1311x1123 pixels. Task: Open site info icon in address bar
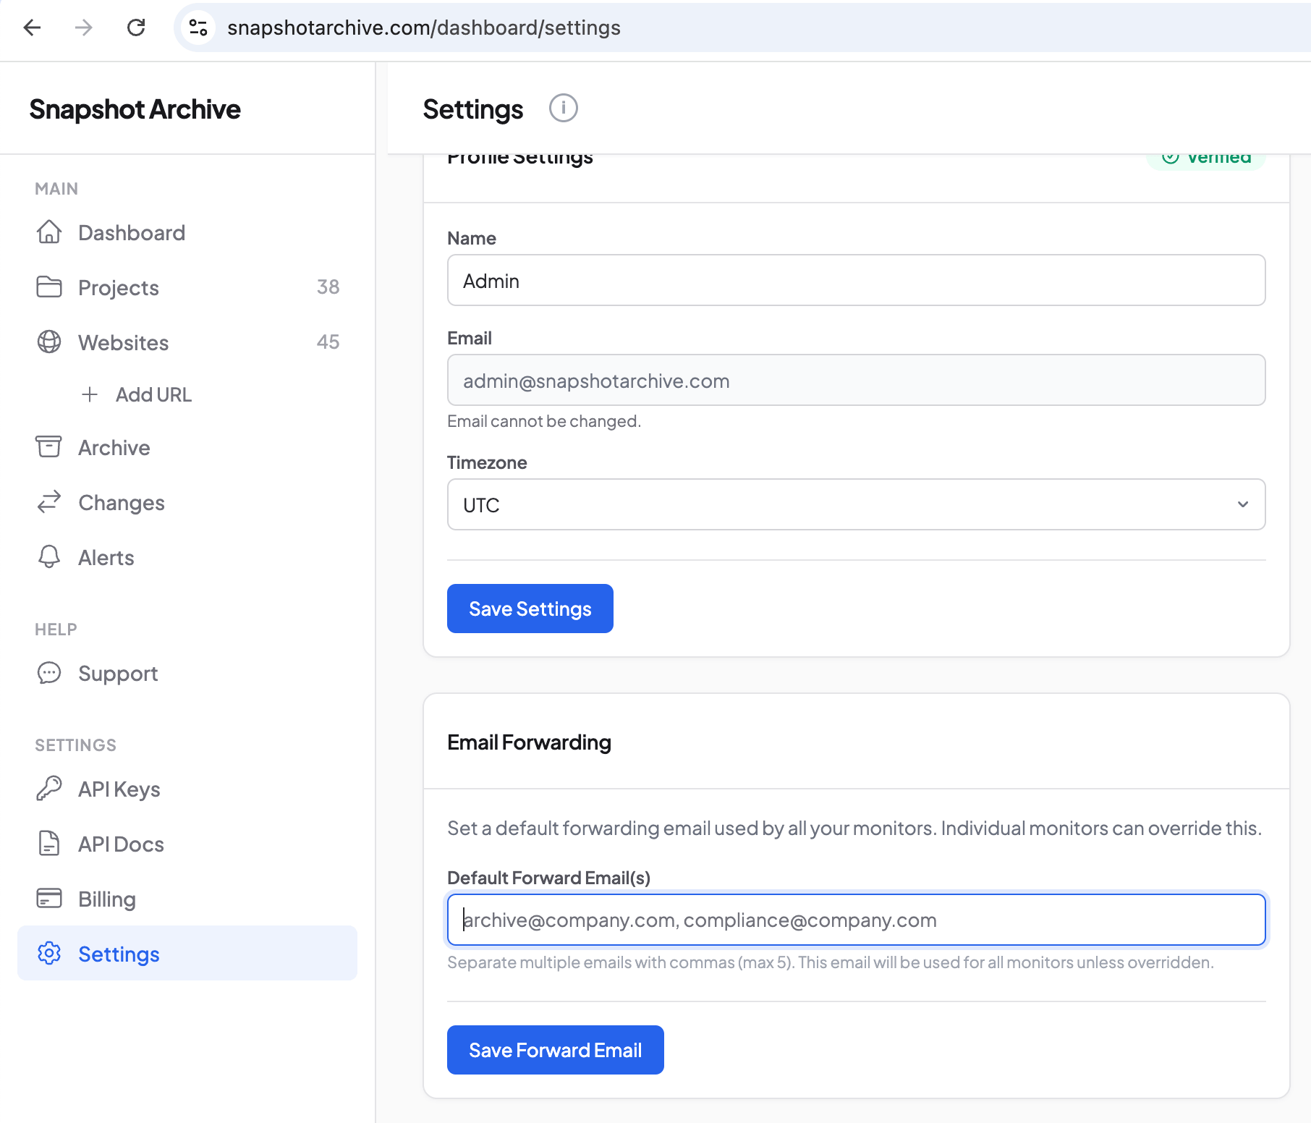coord(198,27)
